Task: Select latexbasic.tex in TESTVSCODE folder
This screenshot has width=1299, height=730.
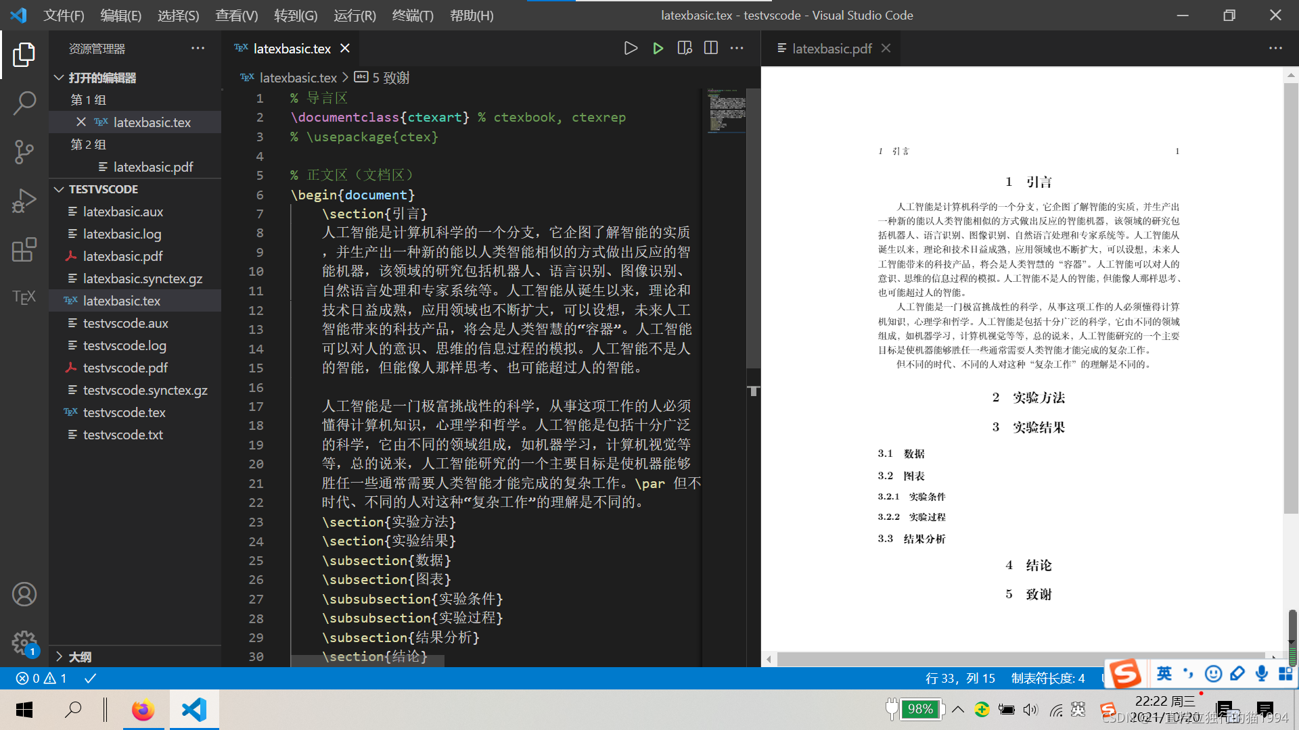Action: 122,301
